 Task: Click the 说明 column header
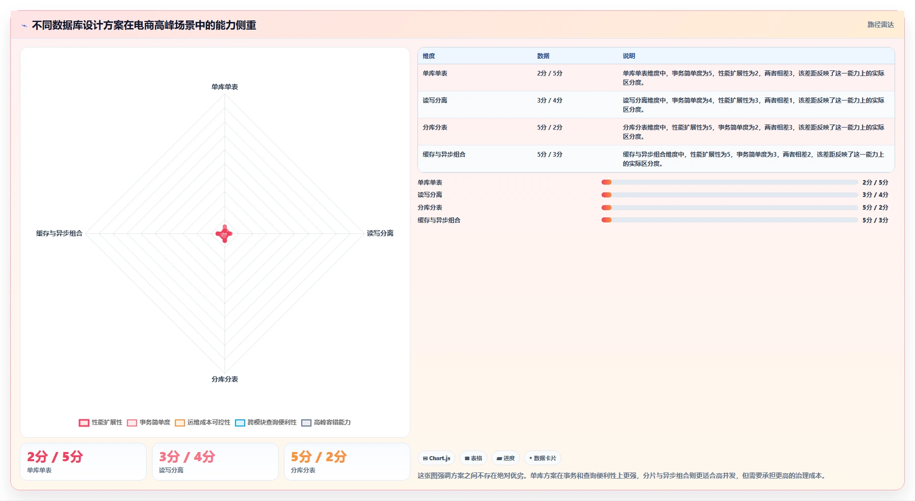629,56
